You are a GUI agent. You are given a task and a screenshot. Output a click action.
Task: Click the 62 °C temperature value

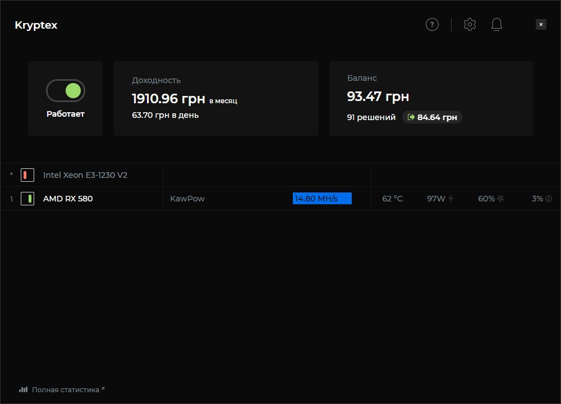click(x=392, y=199)
